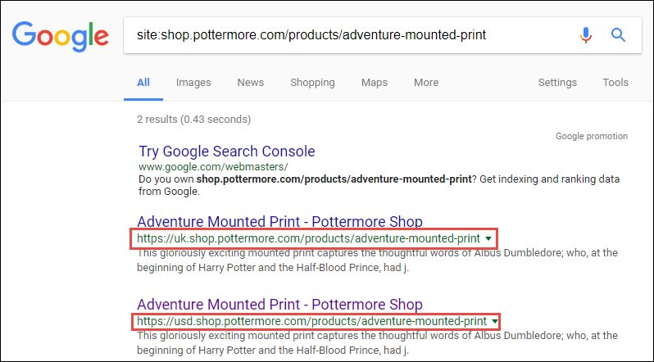Open the Settings menu
The width and height of the screenshot is (654, 362).
point(557,83)
